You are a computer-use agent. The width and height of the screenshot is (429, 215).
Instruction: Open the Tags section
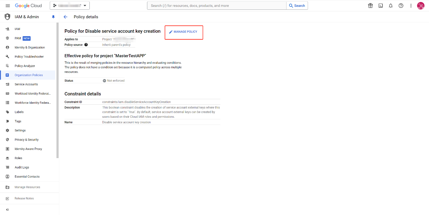click(x=18, y=121)
